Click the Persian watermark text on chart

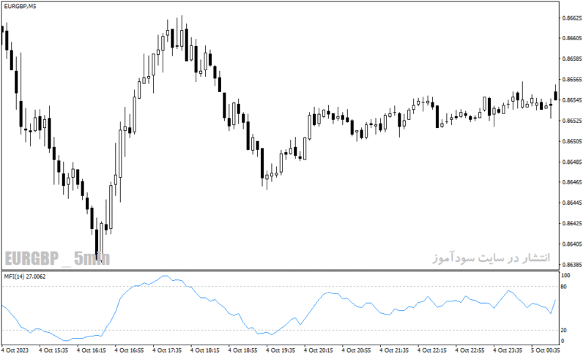coord(492,258)
